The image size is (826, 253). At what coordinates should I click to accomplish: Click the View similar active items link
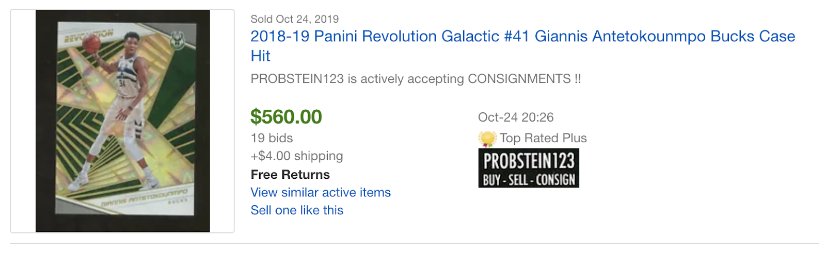[321, 193]
